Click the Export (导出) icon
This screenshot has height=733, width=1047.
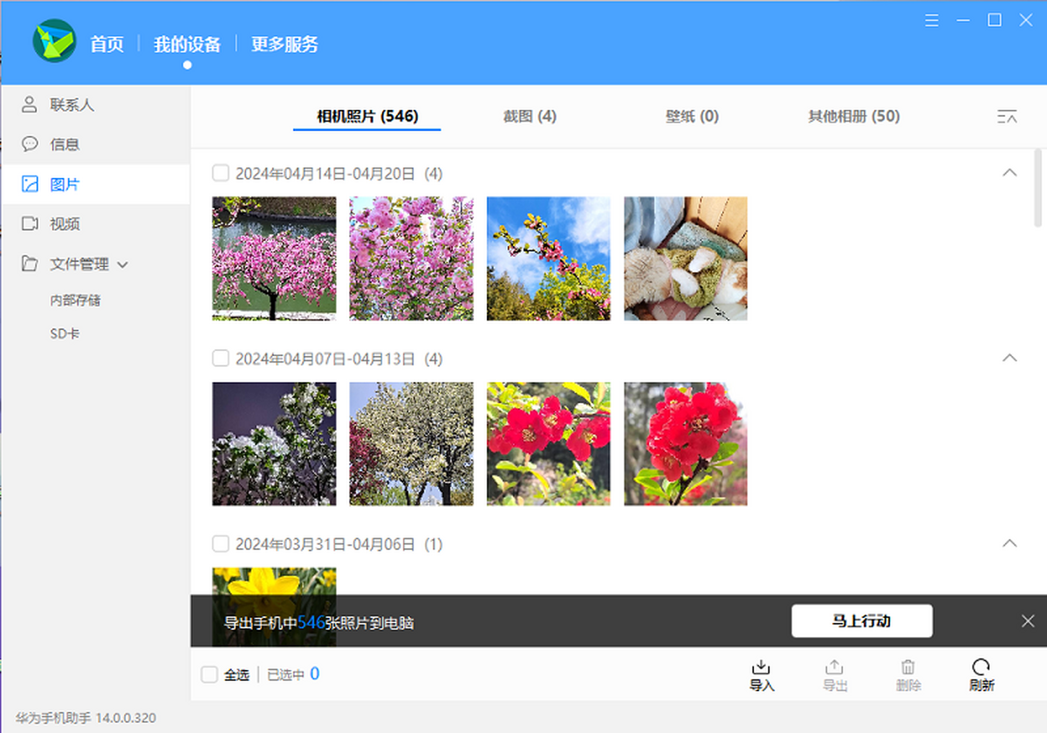pyautogui.click(x=835, y=675)
